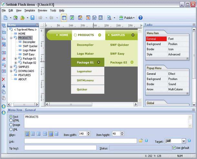Select the first align-left icon button
197x159 pixels.
pyautogui.click(x=27, y=134)
